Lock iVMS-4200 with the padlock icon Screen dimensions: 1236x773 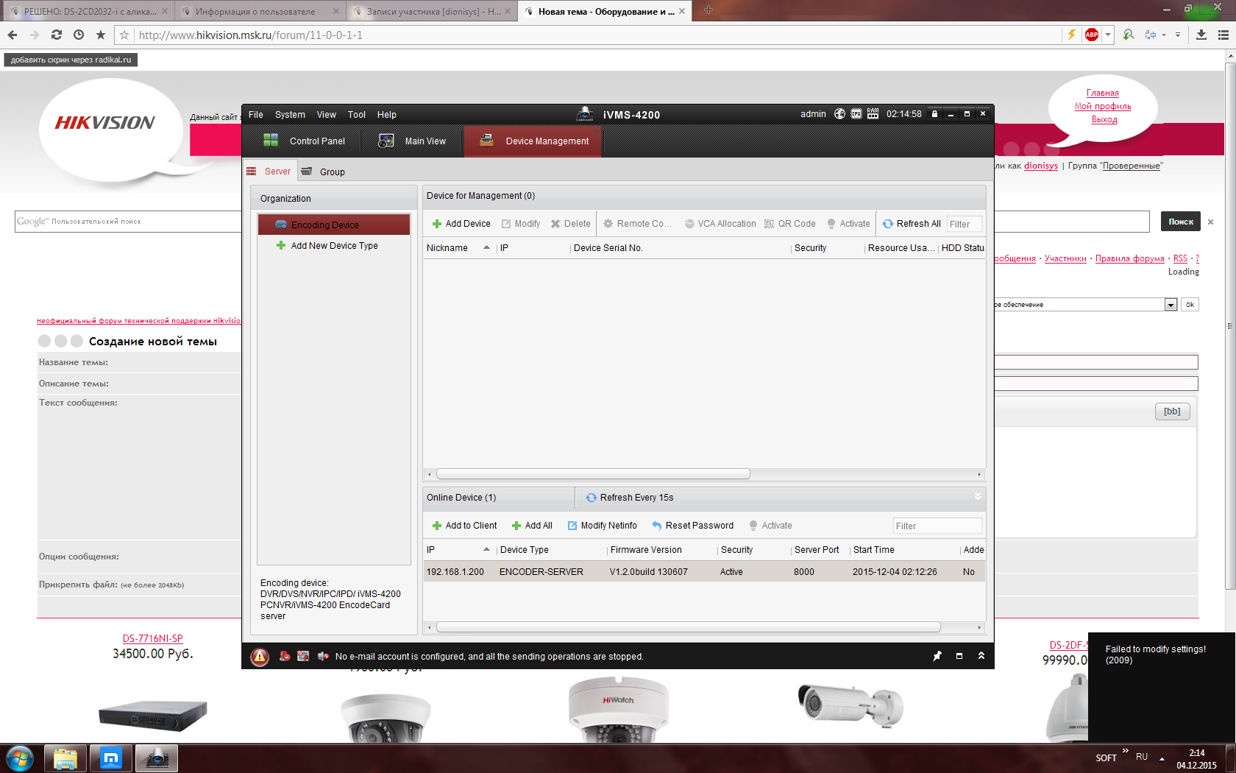[x=934, y=114]
